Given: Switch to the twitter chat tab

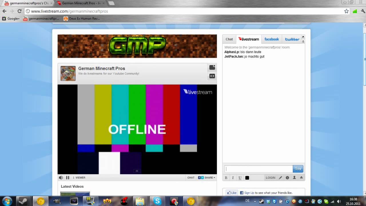Looking at the screenshot, I should (292, 39).
